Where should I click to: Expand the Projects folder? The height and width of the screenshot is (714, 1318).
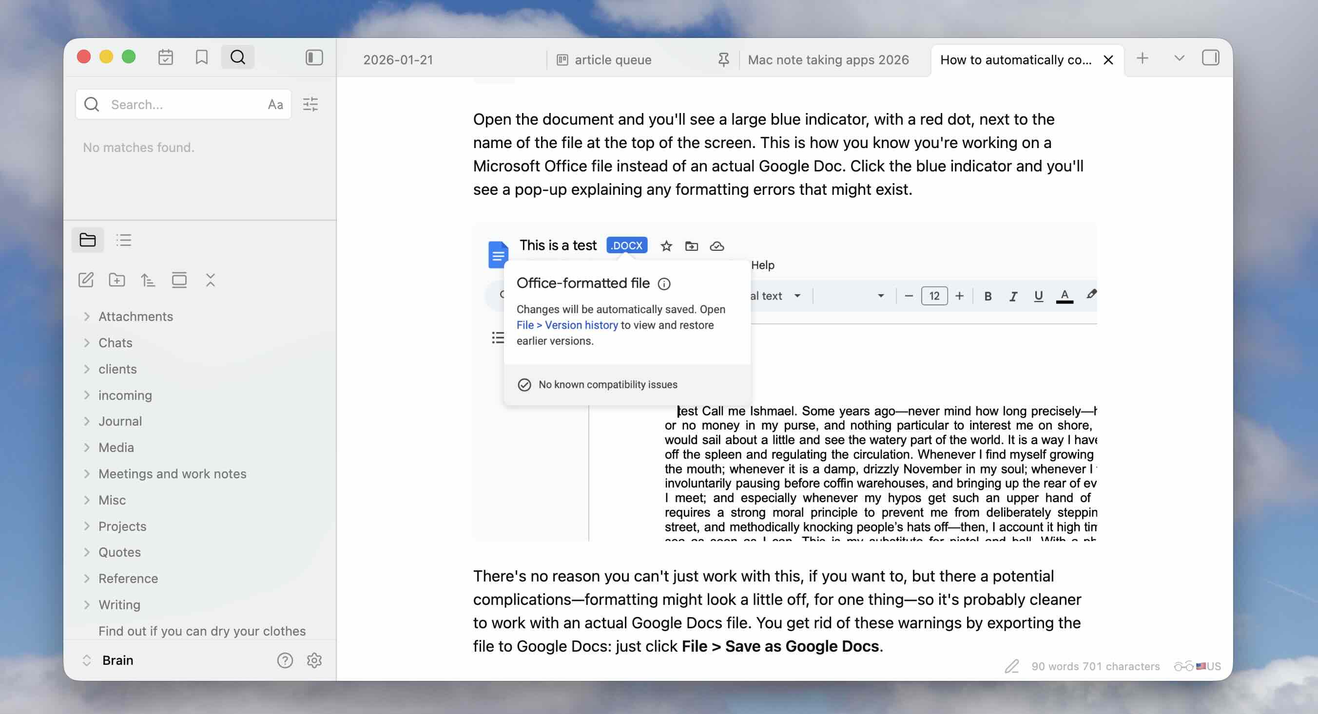tap(122, 526)
